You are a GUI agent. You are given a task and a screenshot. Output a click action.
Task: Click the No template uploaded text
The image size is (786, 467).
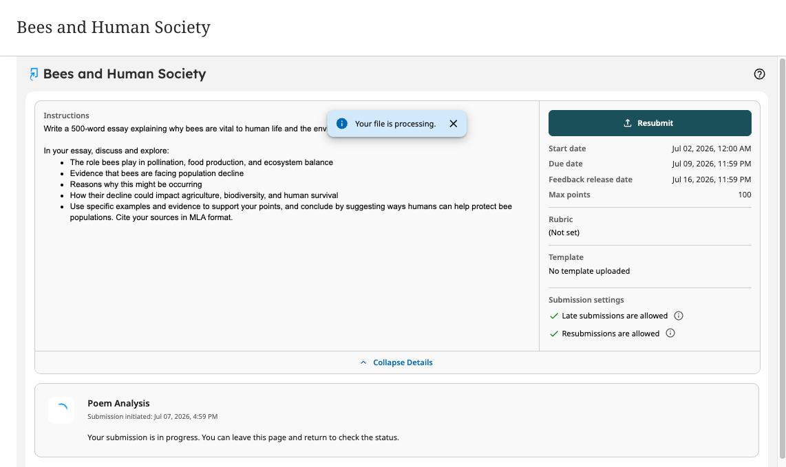589,271
